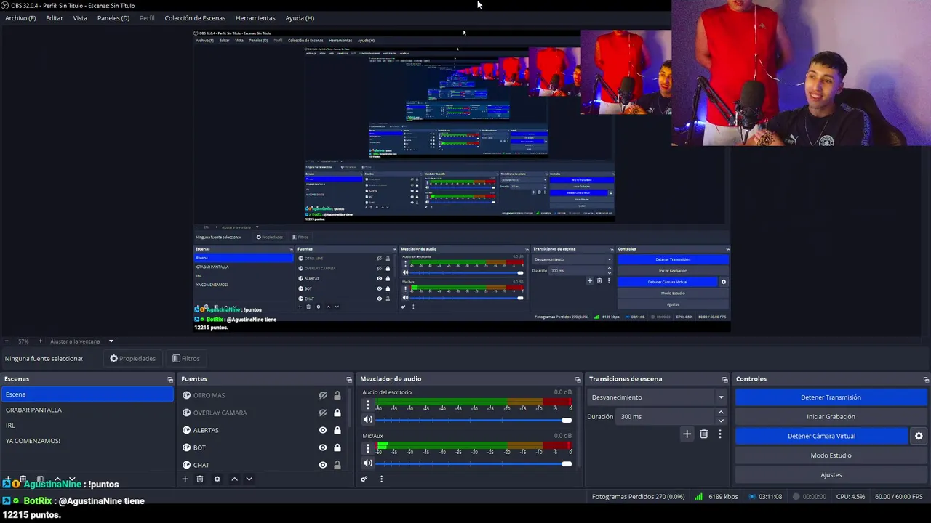Show the OVERLAY CAMARA source
Screen dimensions: 931x523
[x=323, y=413]
